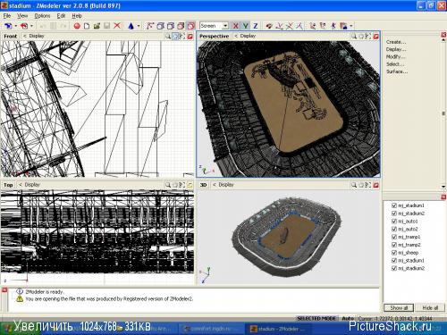This screenshot has width=447, height=335.
Task: Uncheck the mj_auto1 object checkbox
Action: point(394,222)
